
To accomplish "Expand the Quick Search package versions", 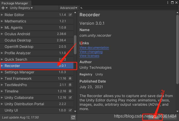I will (x=2, y=59).
